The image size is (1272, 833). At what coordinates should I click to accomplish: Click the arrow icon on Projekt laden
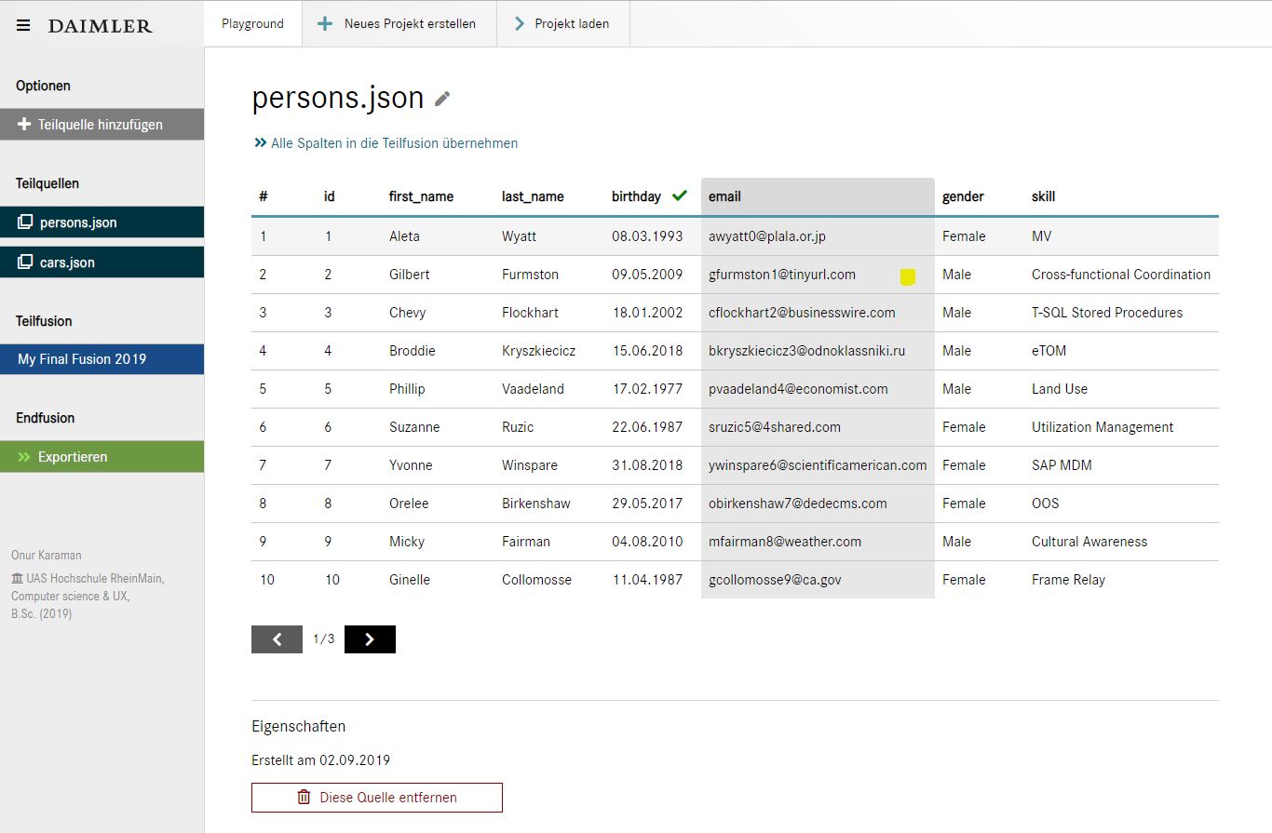(x=521, y=23)
